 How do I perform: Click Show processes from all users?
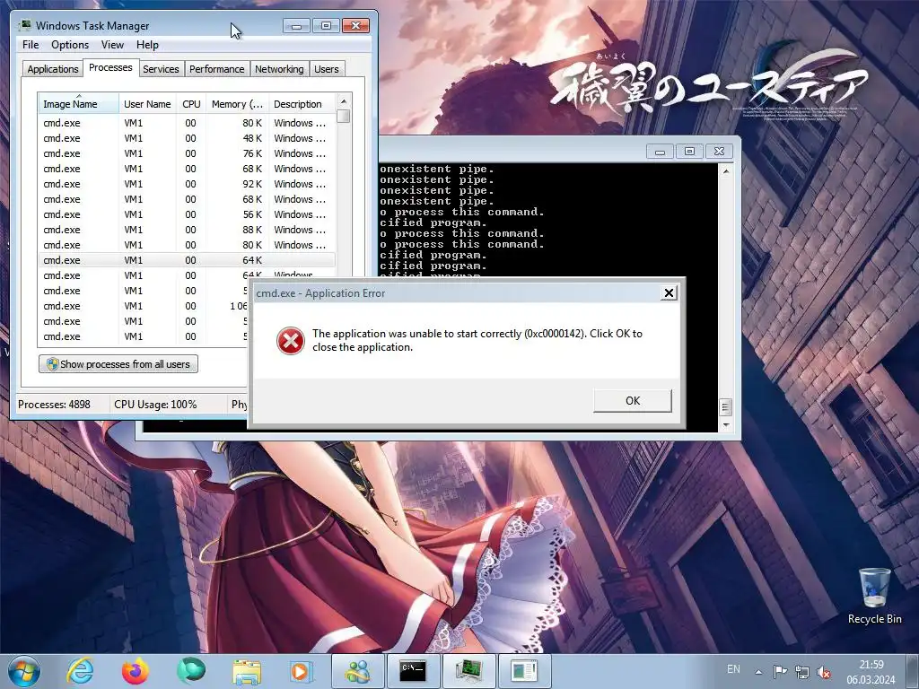click(118, 364)
